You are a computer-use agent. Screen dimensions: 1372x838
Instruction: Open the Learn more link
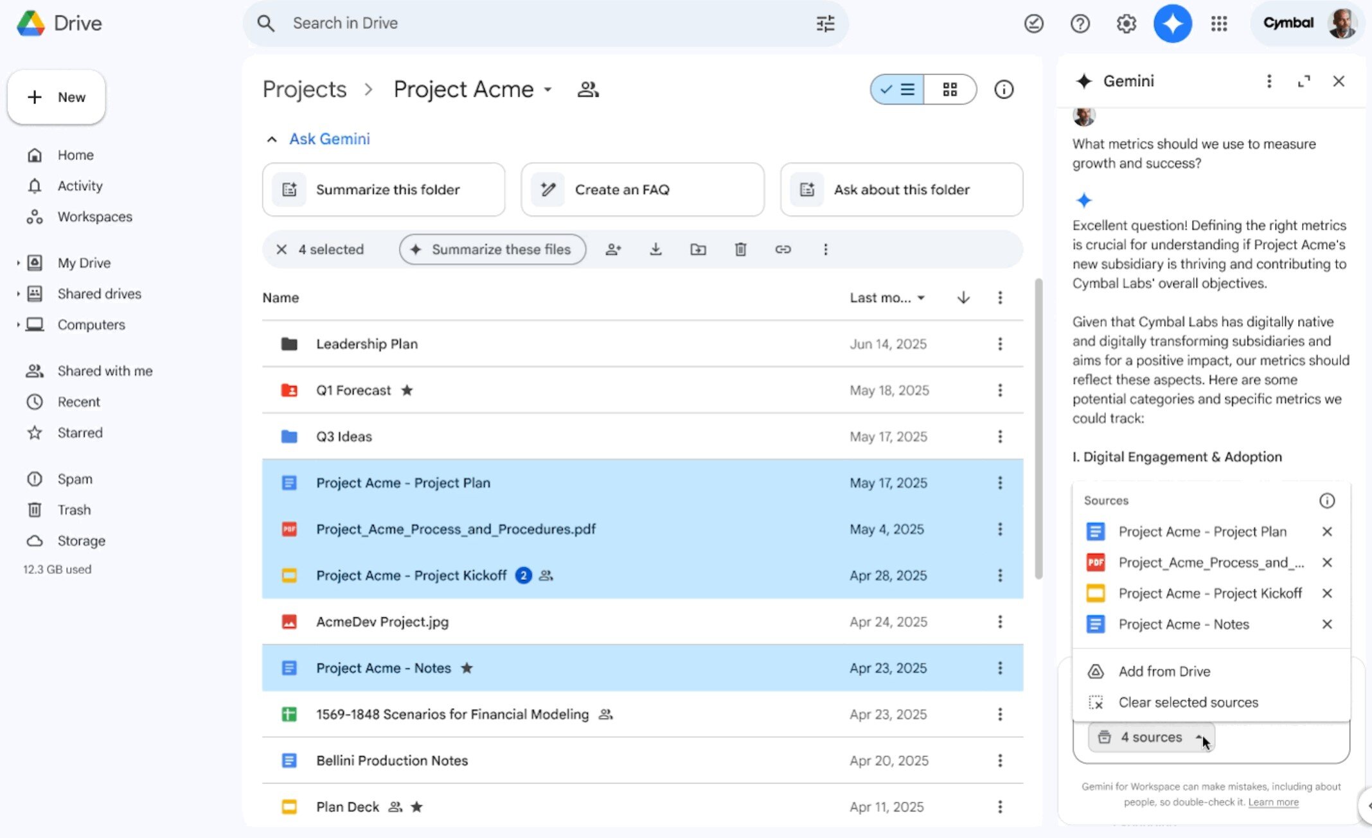click(1273, 802)
